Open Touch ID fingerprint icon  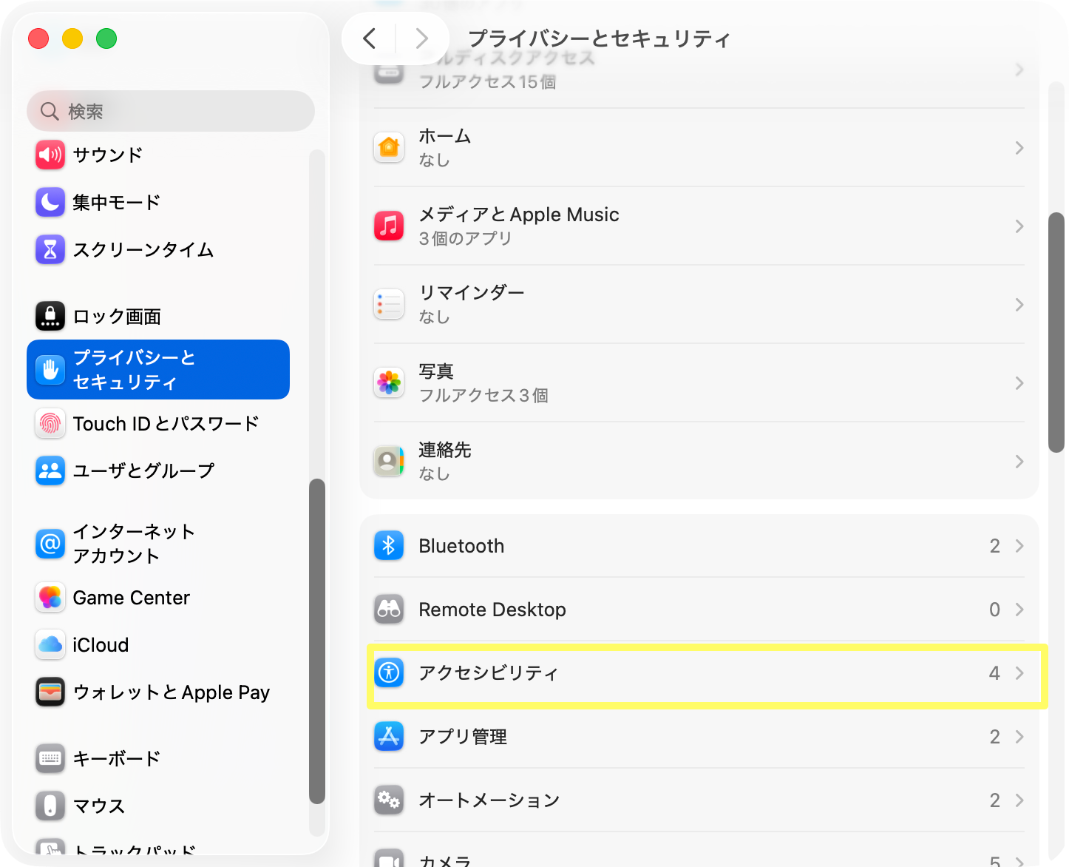50,423
